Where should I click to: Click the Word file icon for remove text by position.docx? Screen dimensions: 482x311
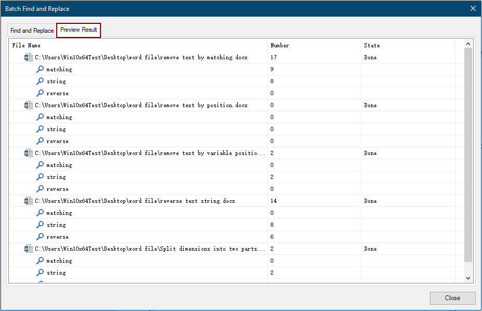tap(28, 105)
